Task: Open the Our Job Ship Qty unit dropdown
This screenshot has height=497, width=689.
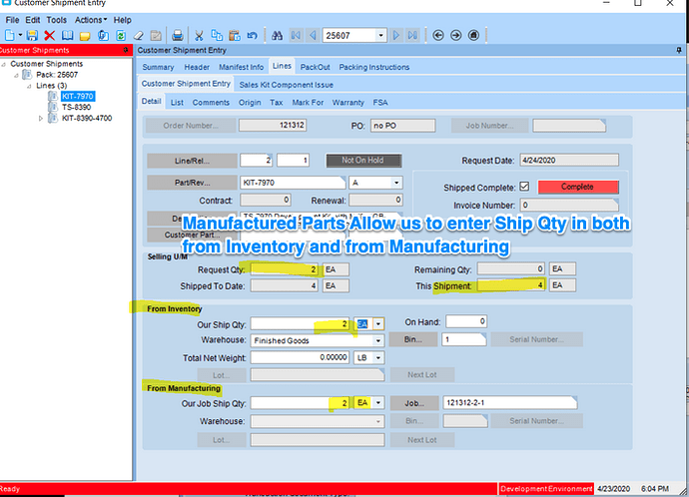Action: click(x=379, y=402)
